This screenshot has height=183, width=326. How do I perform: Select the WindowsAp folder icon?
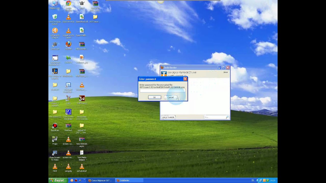click(x=68, y=73)
